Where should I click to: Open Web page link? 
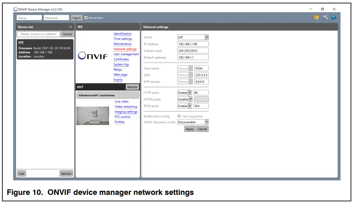(121, 75)
